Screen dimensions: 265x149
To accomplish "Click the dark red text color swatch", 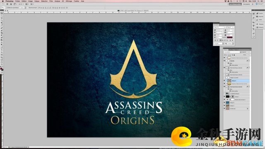I will [230, 37].
